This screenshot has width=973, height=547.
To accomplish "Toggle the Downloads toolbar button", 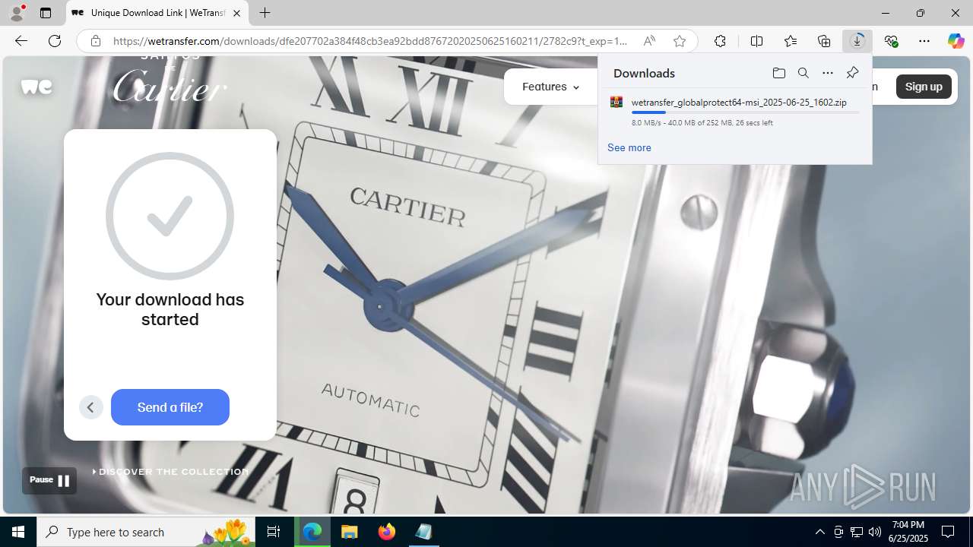I will coord(857,41).
